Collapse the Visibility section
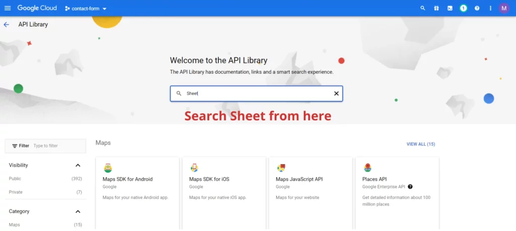 coord(78,165)
